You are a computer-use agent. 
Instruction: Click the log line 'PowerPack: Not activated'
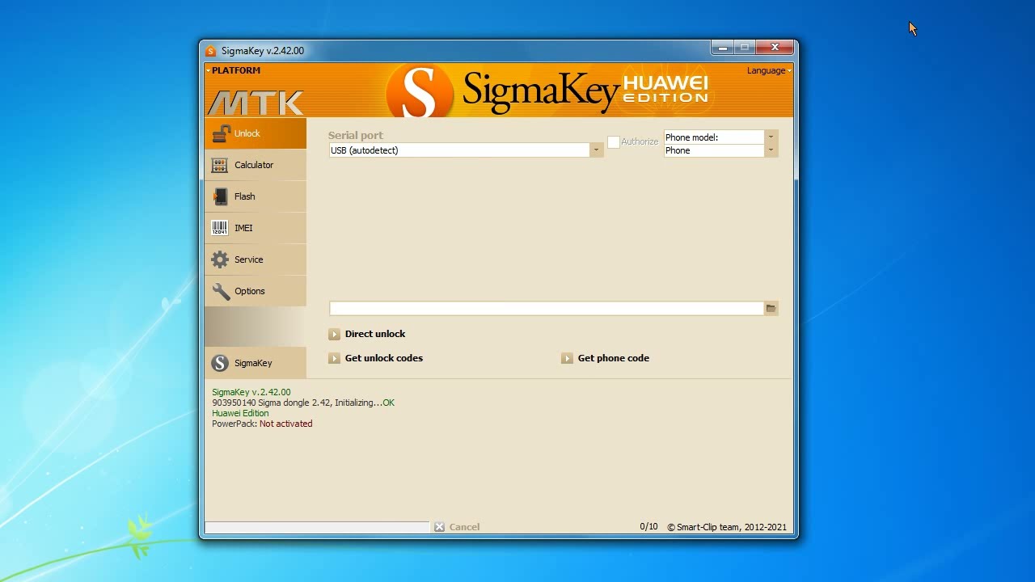(x=262, y=424)
